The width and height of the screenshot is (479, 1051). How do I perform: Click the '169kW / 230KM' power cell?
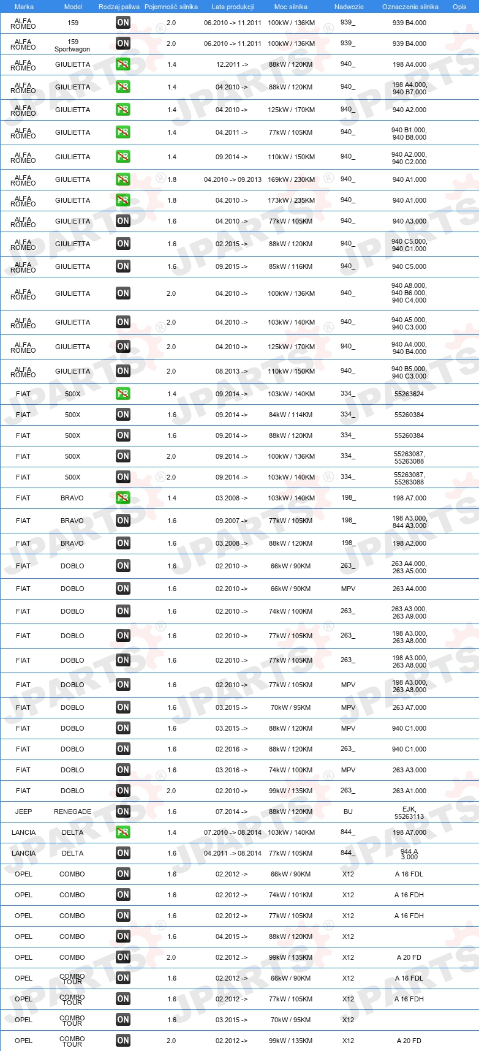(292, 179)
